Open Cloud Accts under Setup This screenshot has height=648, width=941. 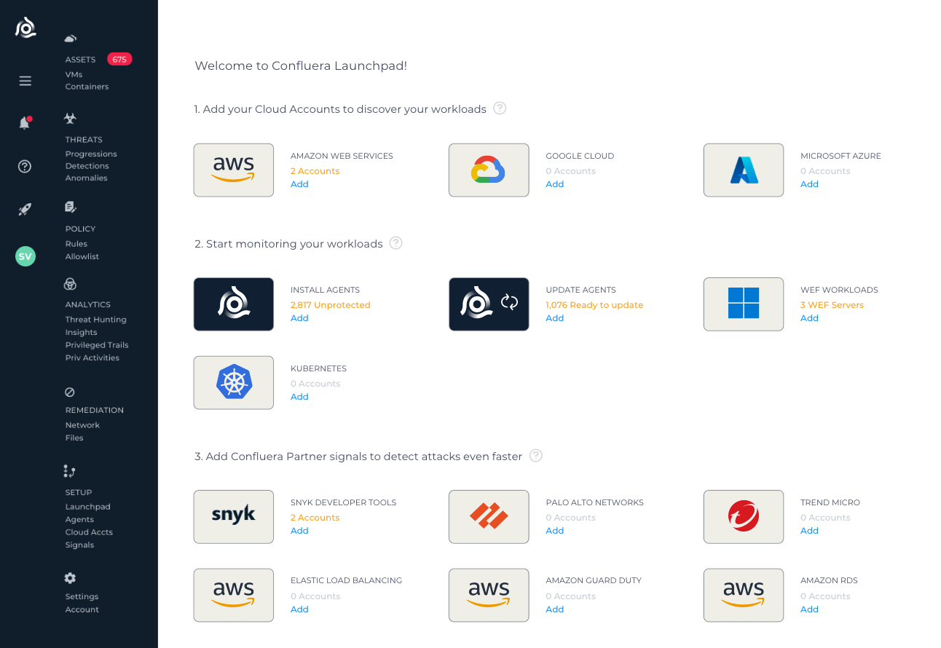coord(89,532)
